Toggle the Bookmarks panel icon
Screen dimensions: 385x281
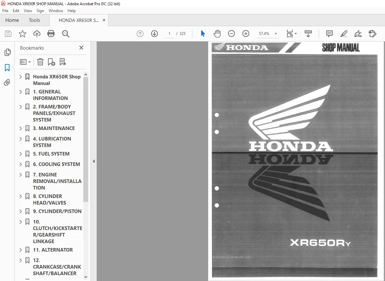tap(7, 68)
